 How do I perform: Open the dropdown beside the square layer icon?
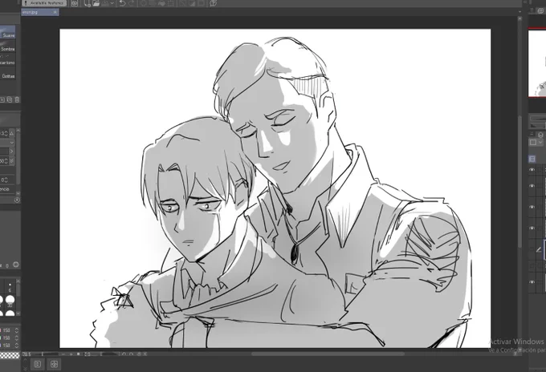(x=540, y=142)
